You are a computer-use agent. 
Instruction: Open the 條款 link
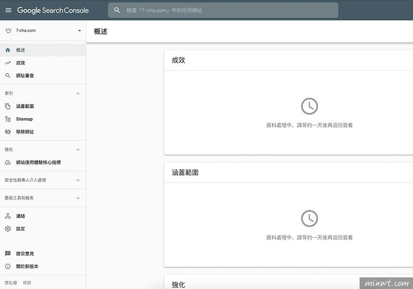(x=27, y=283)
